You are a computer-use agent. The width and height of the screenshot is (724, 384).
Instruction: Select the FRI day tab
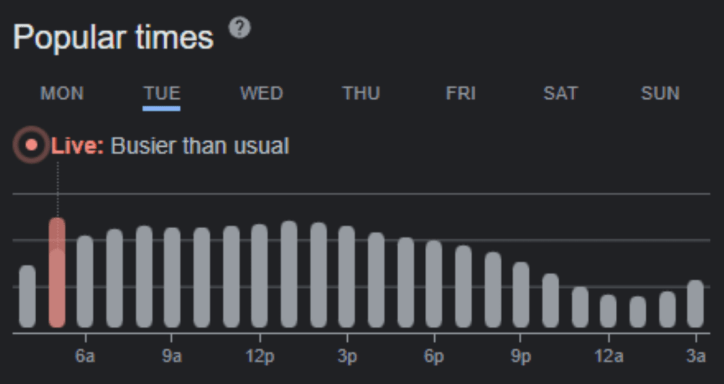click(461, 93)
